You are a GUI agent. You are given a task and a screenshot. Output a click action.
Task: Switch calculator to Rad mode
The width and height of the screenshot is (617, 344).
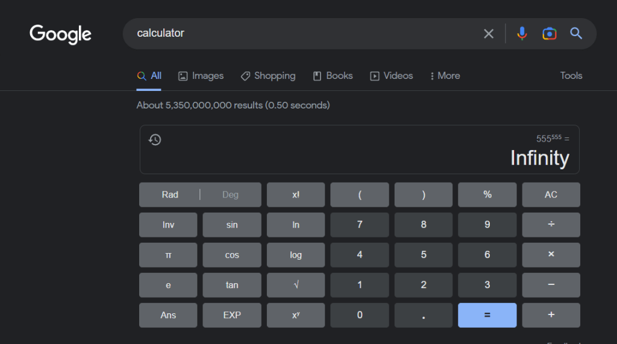[x=170, y=195]
